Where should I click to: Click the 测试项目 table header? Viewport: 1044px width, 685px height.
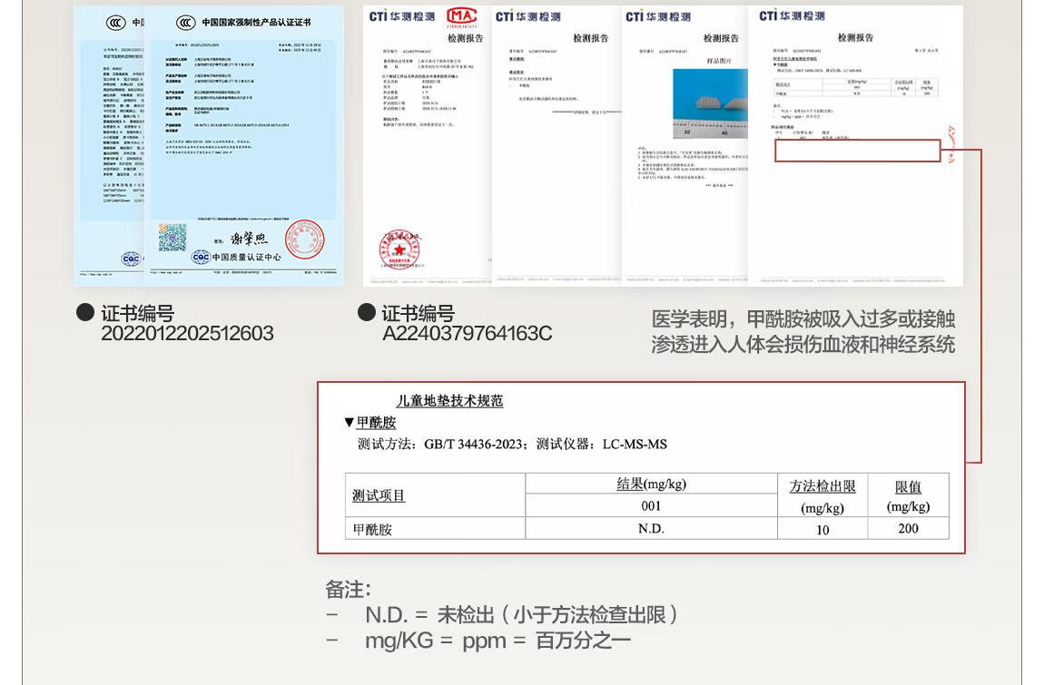379,495
